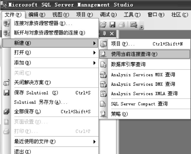Click the Close Solution icon beside 关闭解决方案
Image resolution: width=191 pixels, height=154 pixels.
7,83
